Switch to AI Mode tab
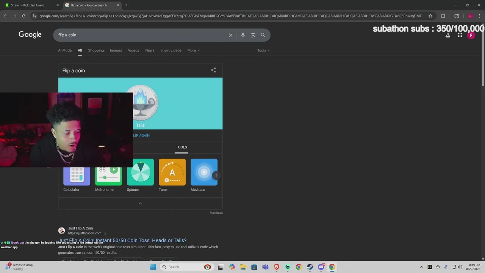The height and width of the screenshot is (273, 485). coord(65,50)
